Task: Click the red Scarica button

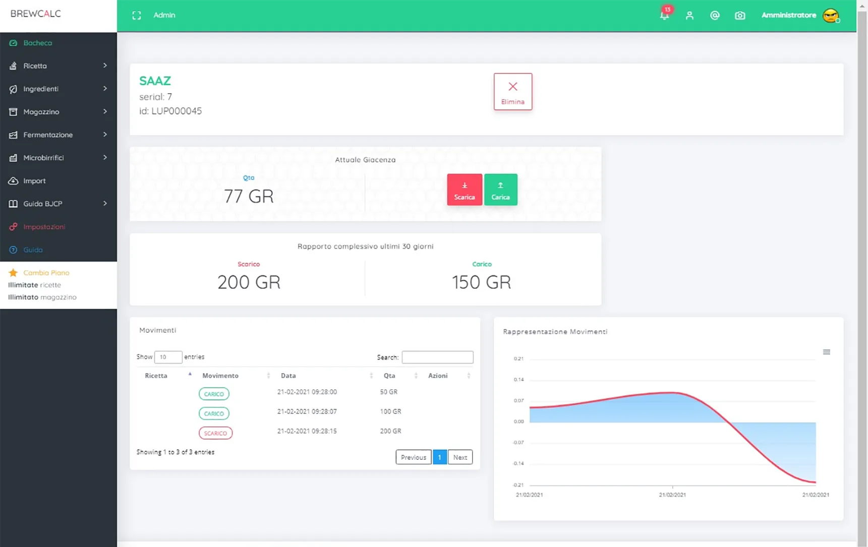Action: point(465,190)
